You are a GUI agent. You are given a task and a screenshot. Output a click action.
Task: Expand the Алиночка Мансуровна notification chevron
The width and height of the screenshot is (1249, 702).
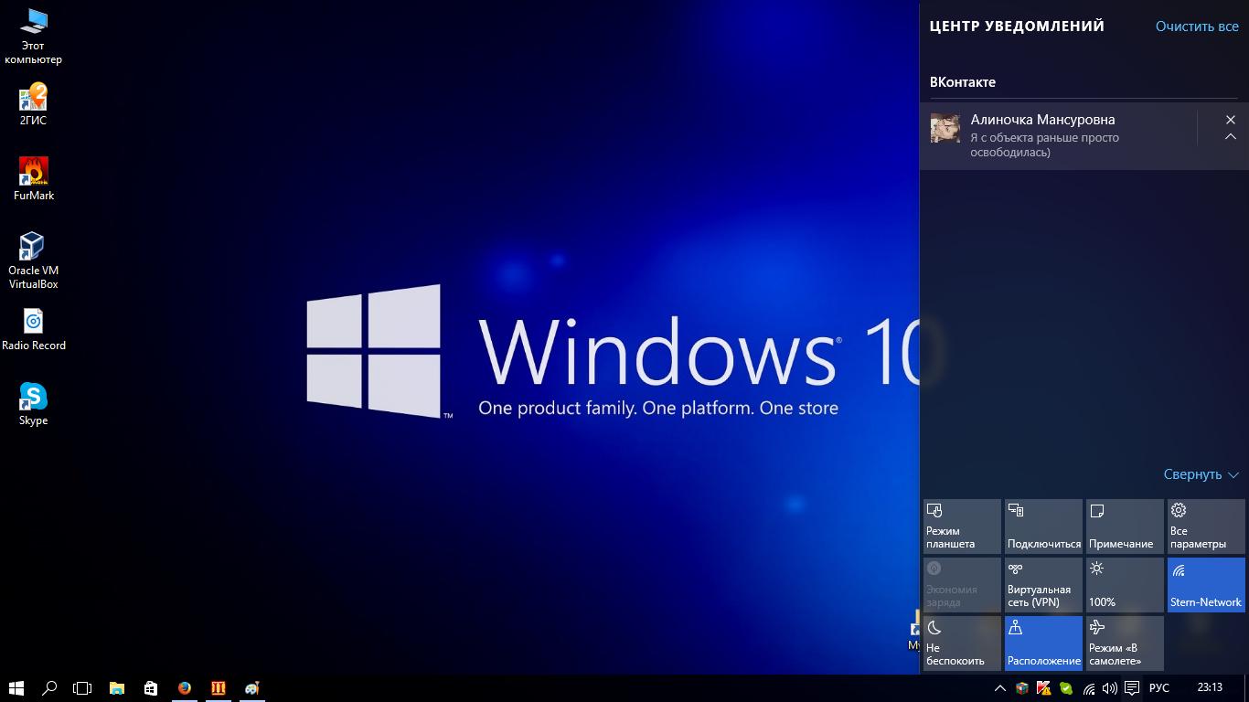[1231, 137]
